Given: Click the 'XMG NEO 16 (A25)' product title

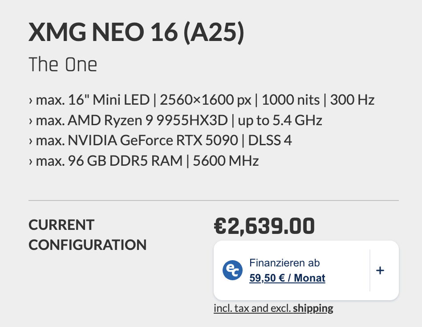Looking at the screenshot, I should tap(136, 33).
